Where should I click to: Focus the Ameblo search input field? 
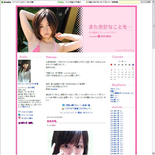(x=129, y=2)
